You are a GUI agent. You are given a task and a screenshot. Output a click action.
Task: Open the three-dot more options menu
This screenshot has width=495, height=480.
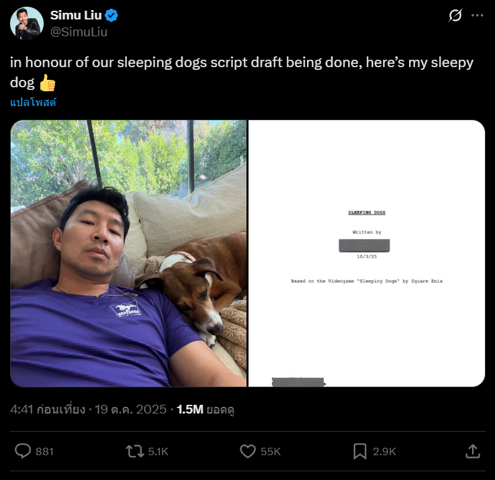pyautogui.click(x=477, y=15)
